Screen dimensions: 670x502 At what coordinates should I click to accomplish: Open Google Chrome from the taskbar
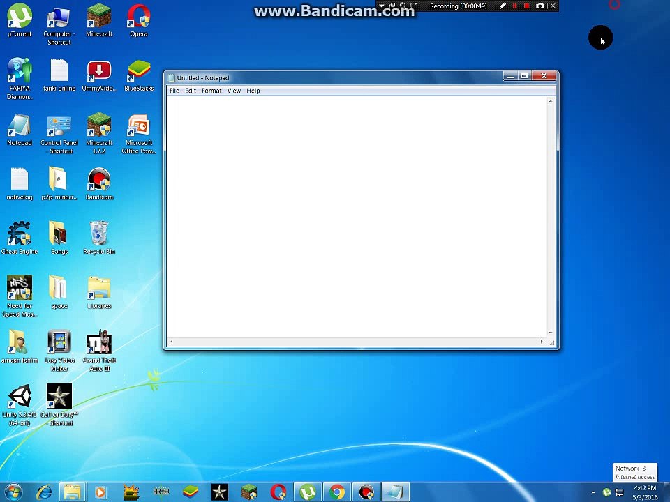(x=336, y=492)
